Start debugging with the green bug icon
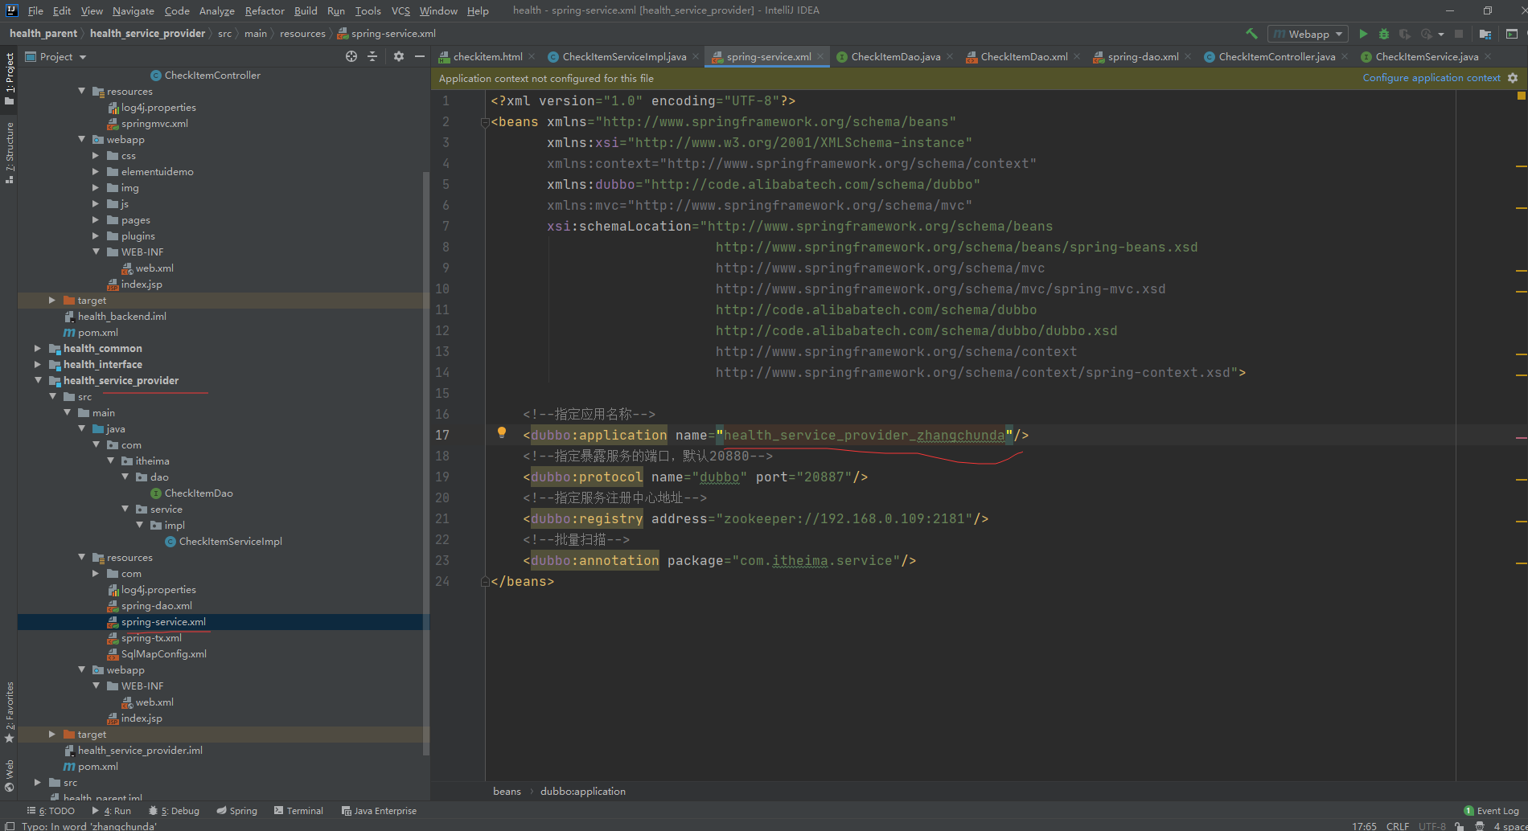This screenshot has width=1528, height=831. (x=1383, y=34)
